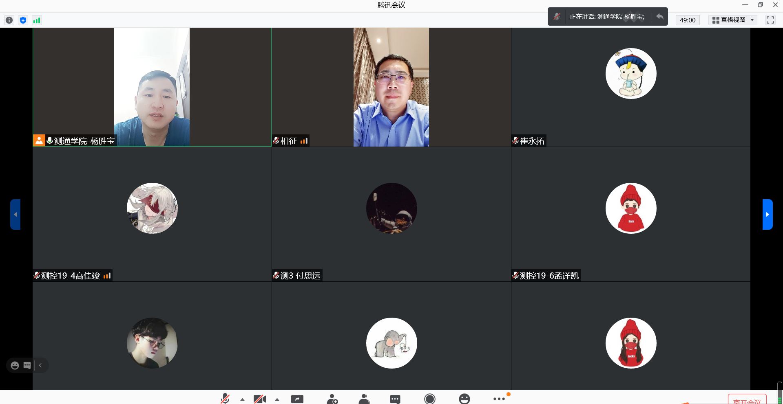Click the blue security shield icon
This screenshot has height=404, width=783.
tap(23, 20)
